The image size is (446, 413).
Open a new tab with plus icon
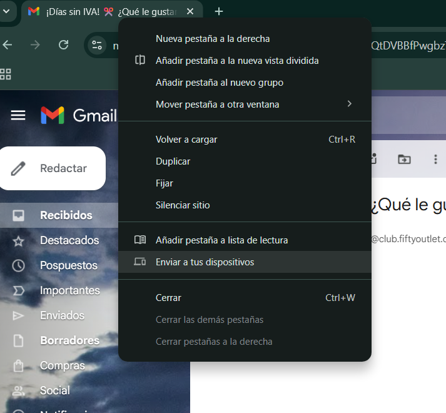click(x=218, y=12)
